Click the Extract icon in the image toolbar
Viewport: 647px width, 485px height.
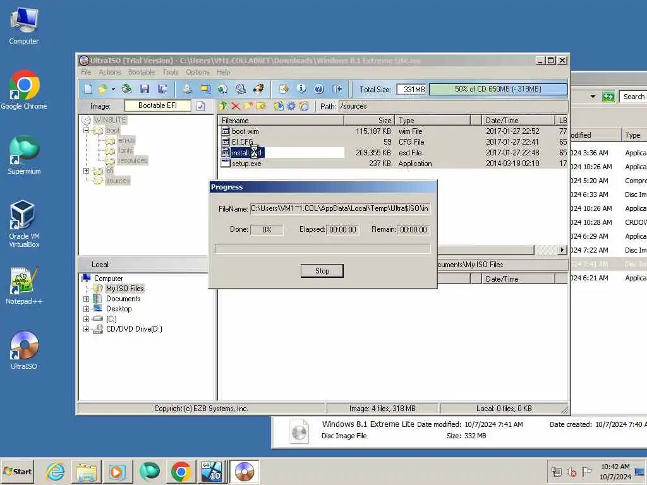coord(279,106)
